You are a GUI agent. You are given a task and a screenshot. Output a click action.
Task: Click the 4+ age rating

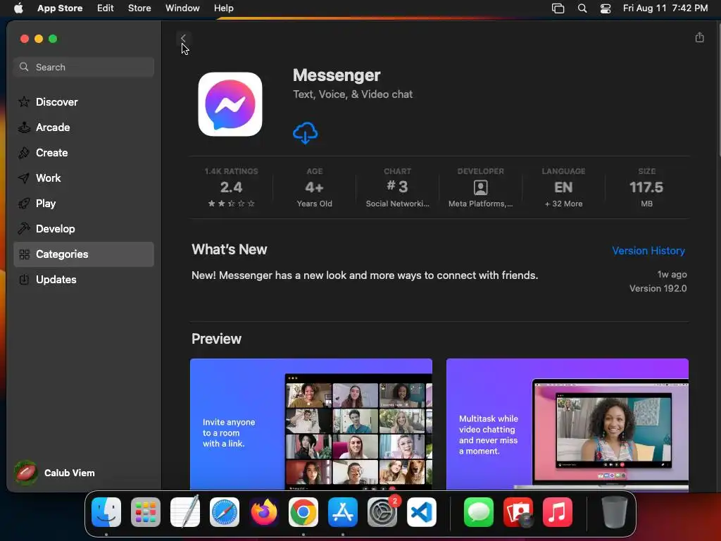tap(315, 187)
